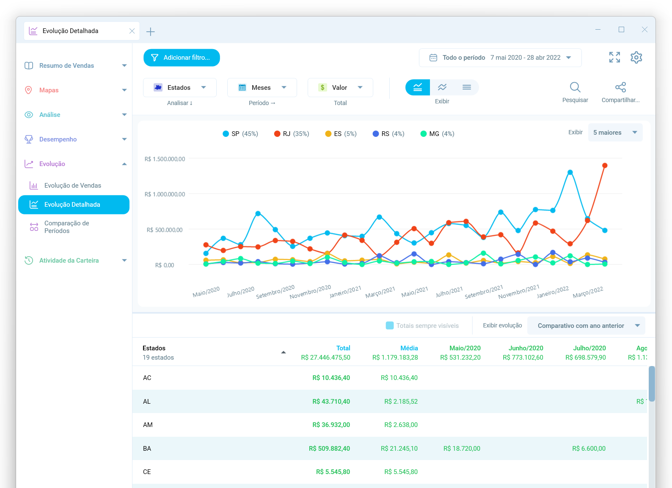Viewport: 672px width, 488px height.
Task: Close the Evolução Detalhada tab
Action: coord(132,31)
